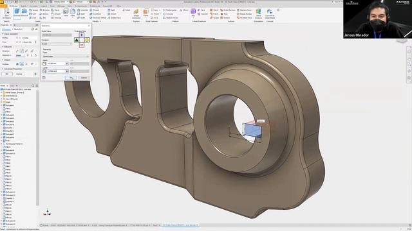Search the model browser
The width and height of the screenshot is (412, 231).
click(33, 85)
